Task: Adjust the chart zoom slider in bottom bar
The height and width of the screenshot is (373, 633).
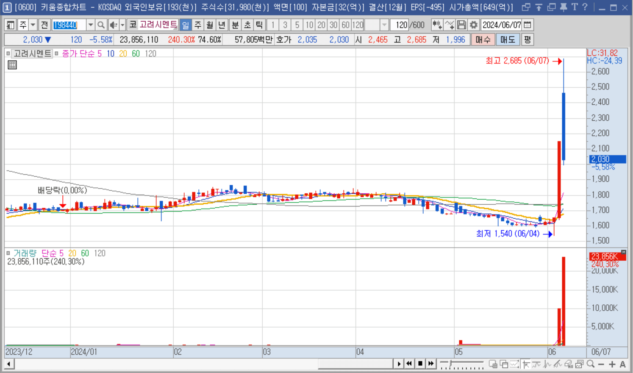Action: click(x=461, y=364)
